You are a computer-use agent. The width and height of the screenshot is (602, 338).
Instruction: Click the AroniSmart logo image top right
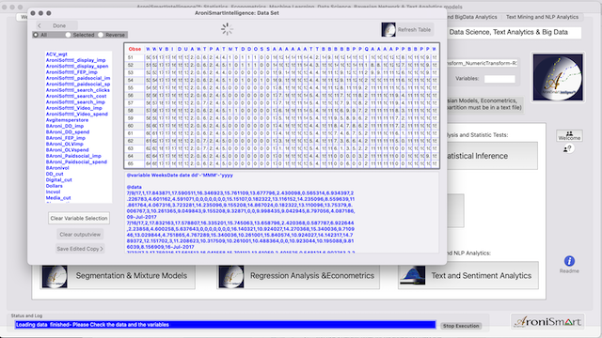click(x=558, y=77)
